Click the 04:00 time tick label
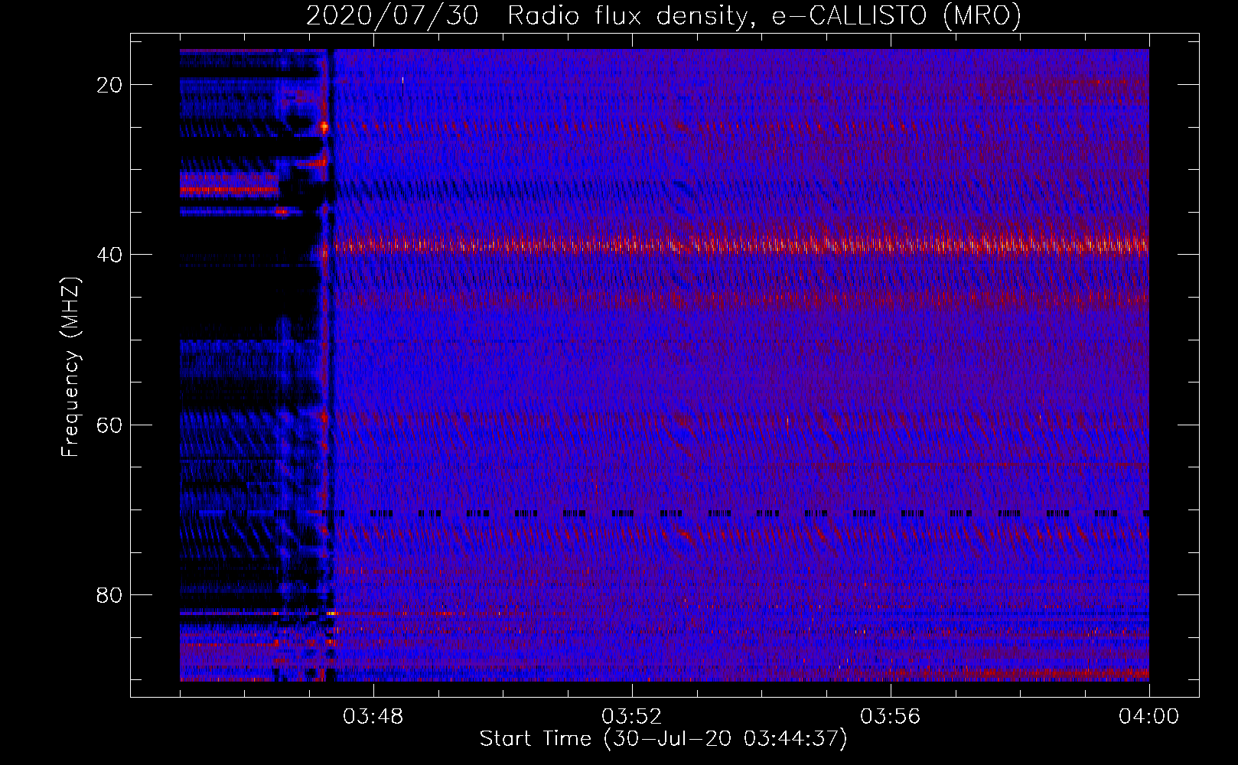 [x=1149, y=717]
